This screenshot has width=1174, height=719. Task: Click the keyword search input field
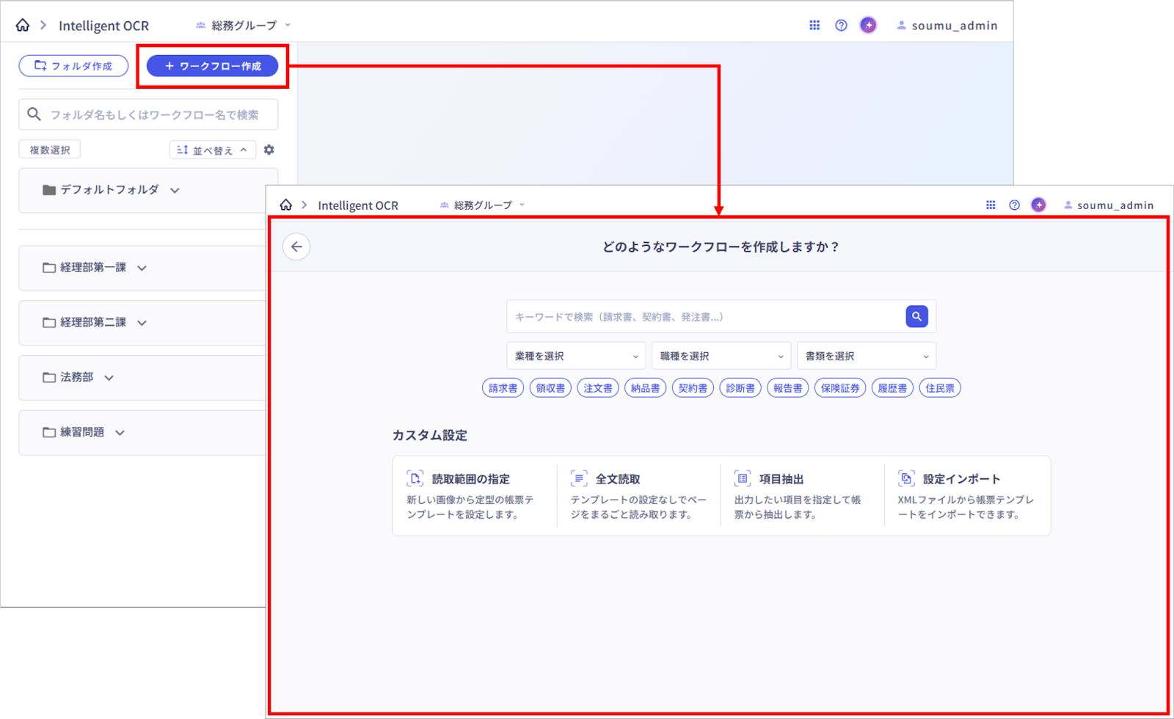click(704, 317)
